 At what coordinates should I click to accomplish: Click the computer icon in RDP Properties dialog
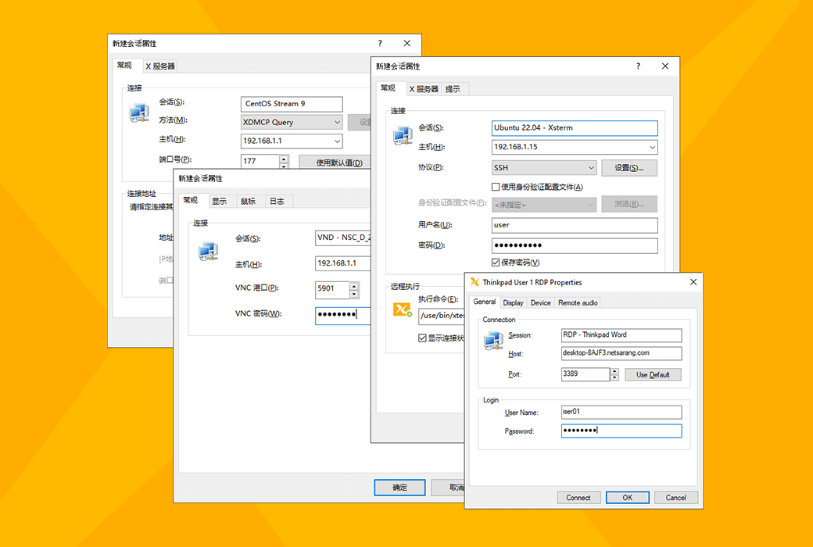click(x=493, y=340)
